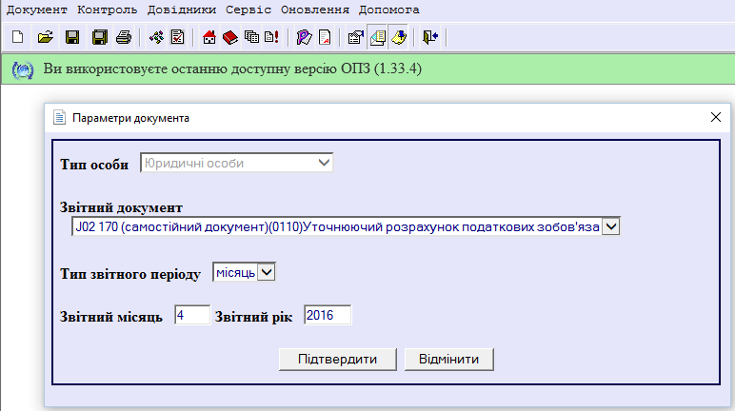735x411 pixels.
Task: Open the Сервіс menu
Action: tap(248, 10)
